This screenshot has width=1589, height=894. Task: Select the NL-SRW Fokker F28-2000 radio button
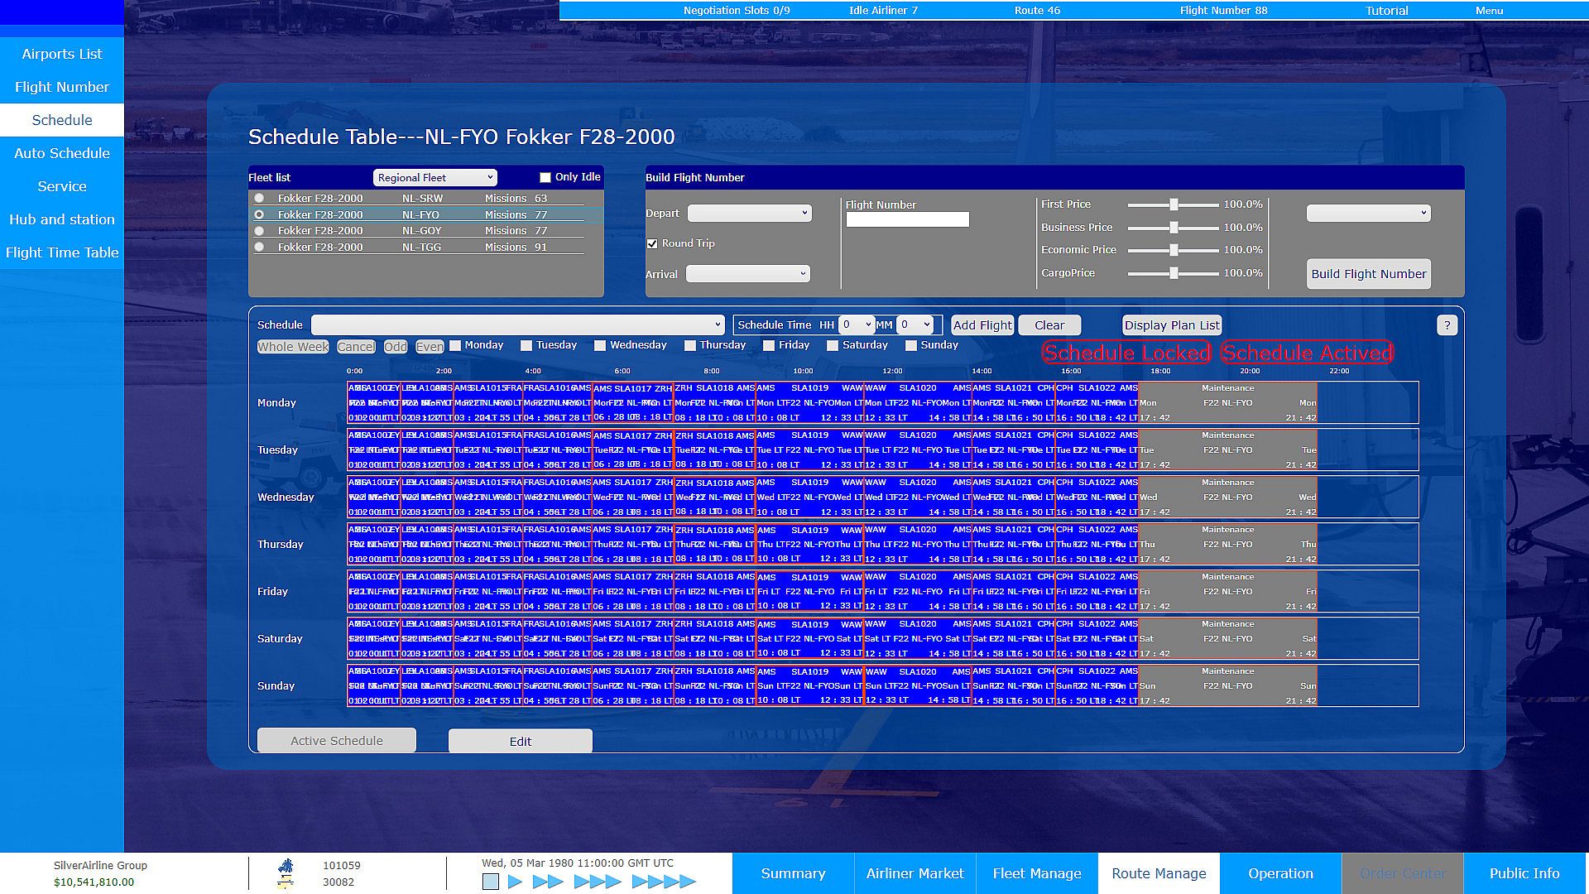pos(260,199)
